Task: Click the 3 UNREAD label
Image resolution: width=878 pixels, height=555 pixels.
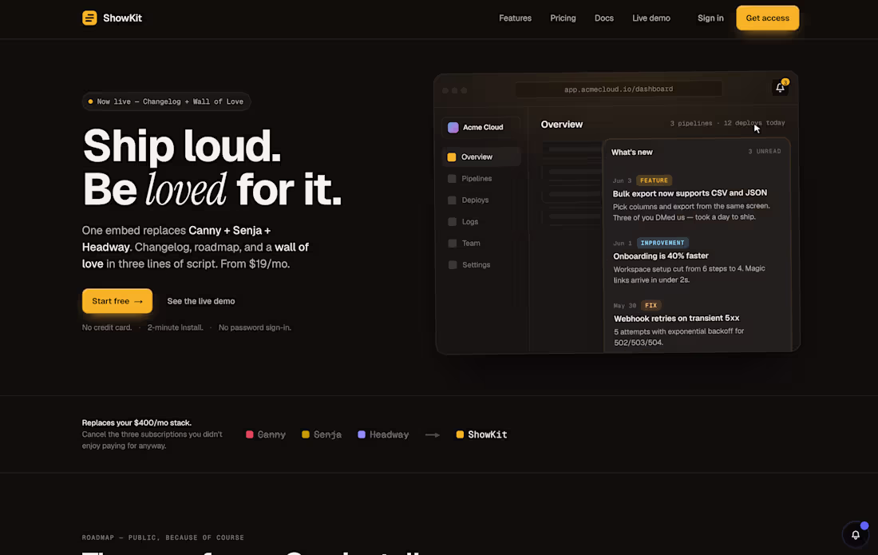Action: point(765,151)
